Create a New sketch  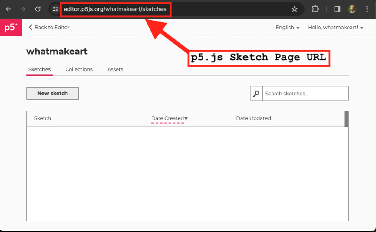pos(53,93)
